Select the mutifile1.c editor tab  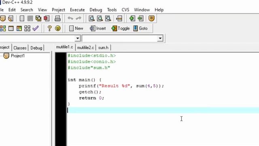65,47
